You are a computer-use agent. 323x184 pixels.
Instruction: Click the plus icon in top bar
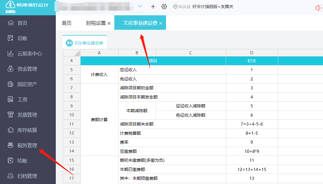pyautogui.click(x=153, y=6)
